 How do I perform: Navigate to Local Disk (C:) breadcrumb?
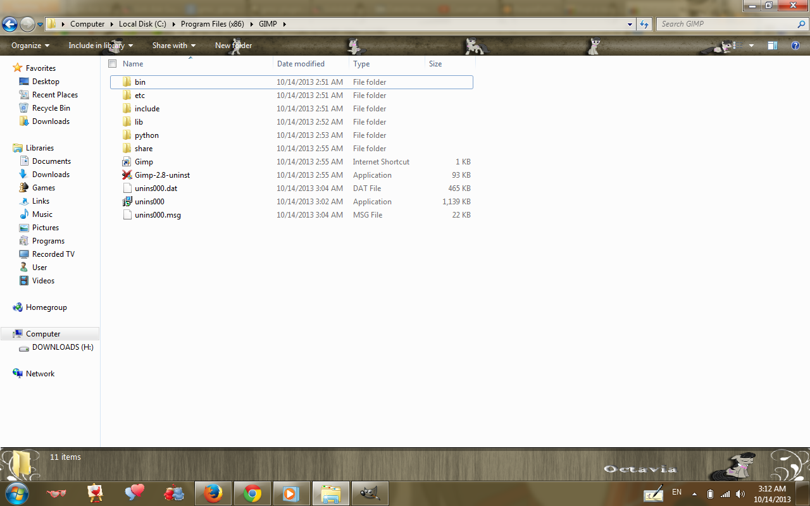point(142,24)
